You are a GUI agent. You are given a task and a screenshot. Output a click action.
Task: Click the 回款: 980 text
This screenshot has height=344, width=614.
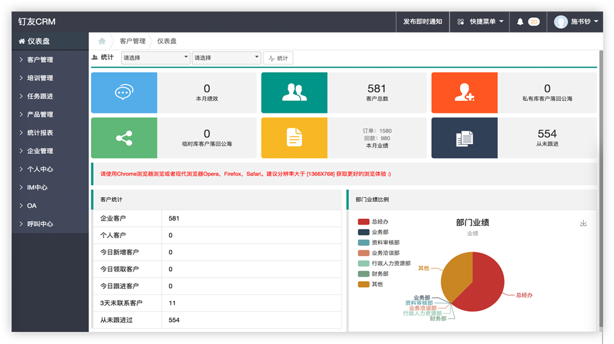click(x=377, y=138)
